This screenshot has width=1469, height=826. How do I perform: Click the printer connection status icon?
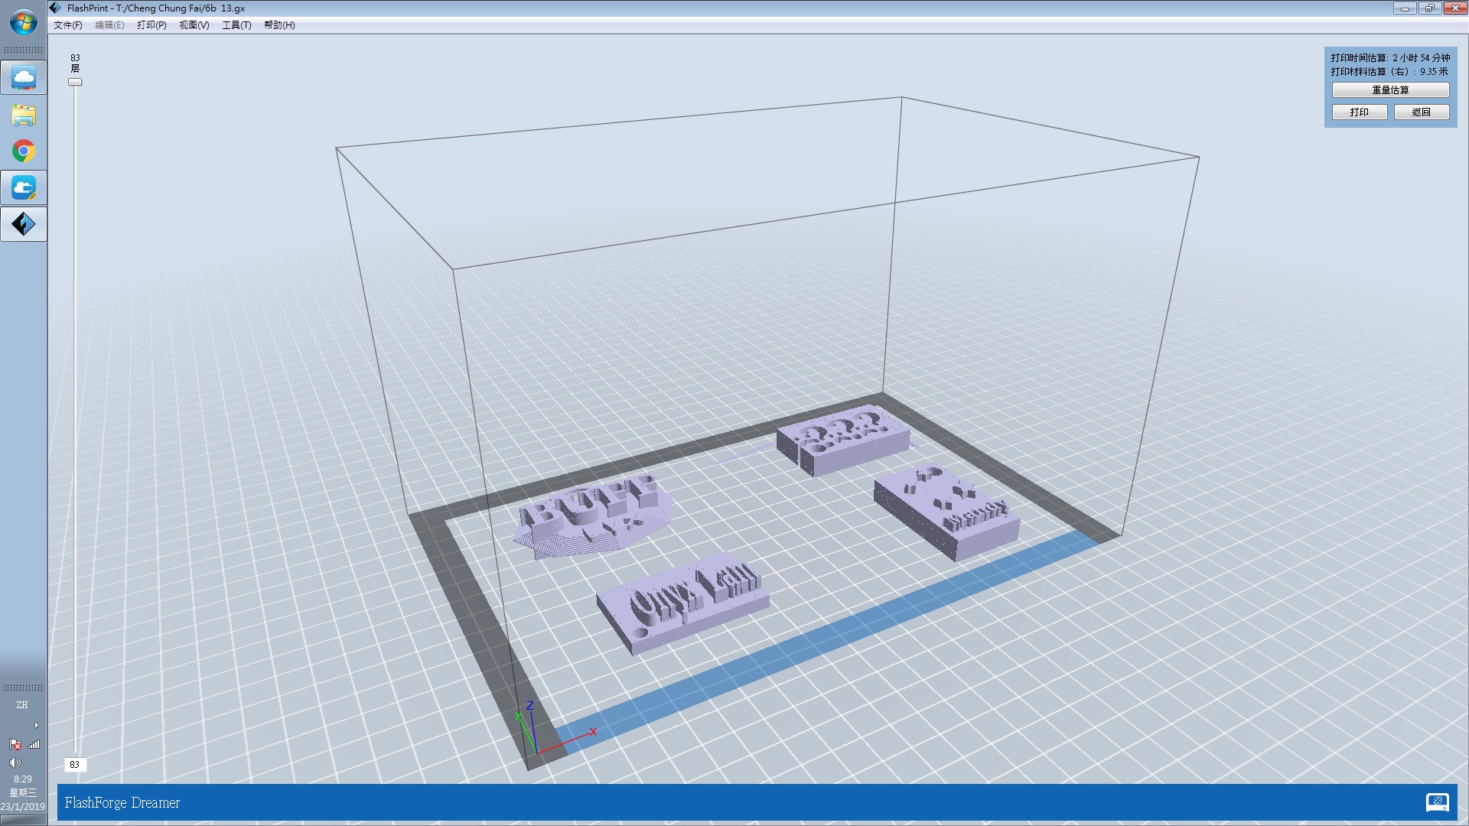click(x=1437, y=802)
